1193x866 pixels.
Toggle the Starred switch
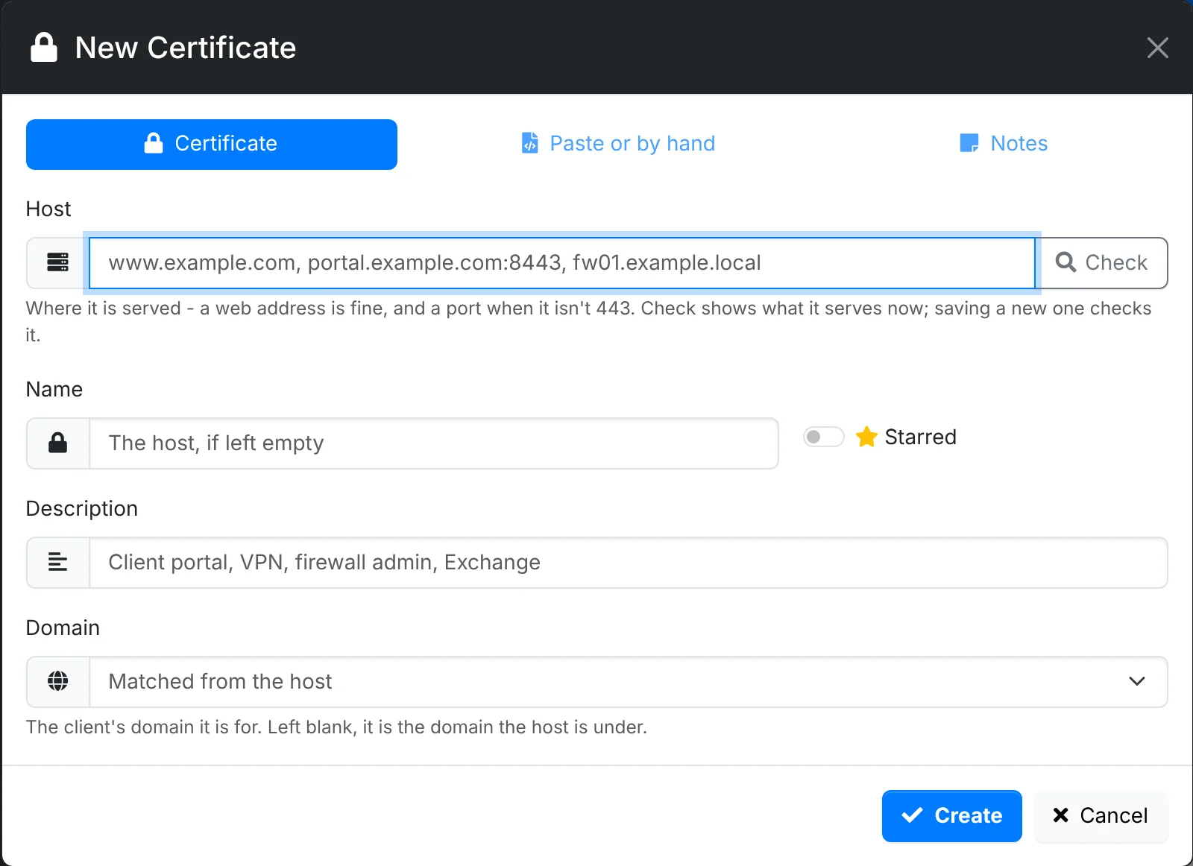point(823,437)
